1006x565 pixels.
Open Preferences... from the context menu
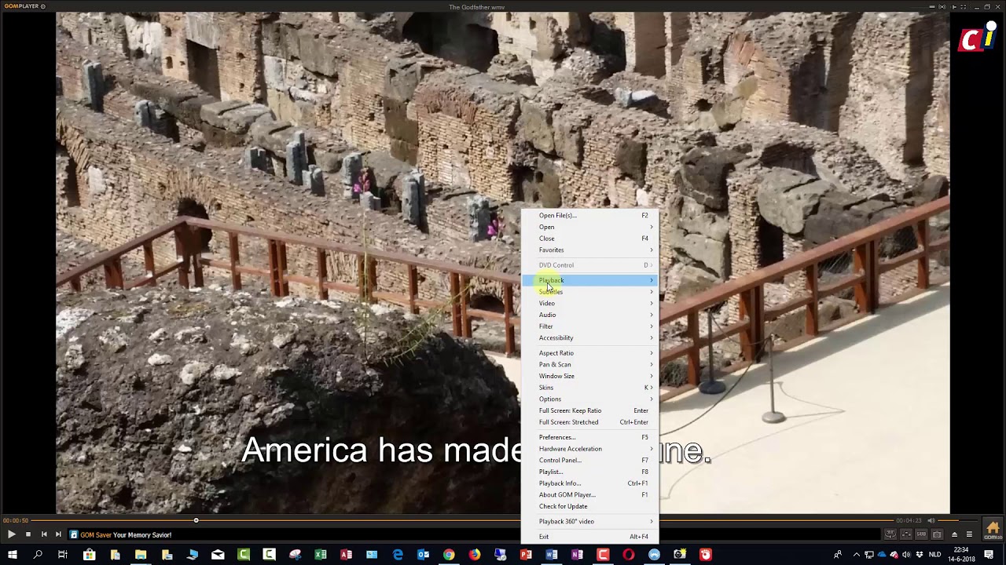tap(590, 437)
